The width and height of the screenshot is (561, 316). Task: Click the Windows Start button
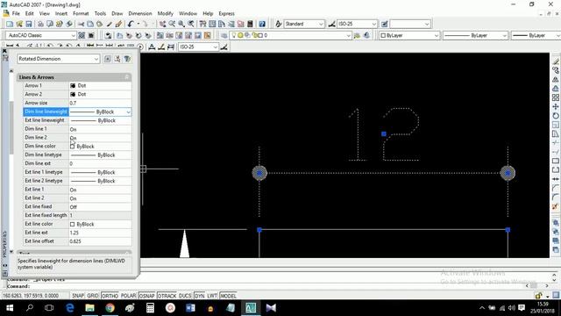click(10, 308)
